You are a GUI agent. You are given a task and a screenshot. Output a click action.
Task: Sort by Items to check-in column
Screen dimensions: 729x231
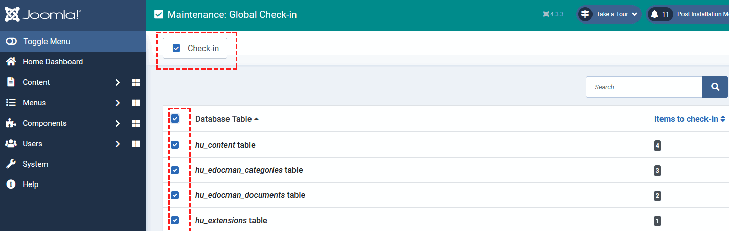pyautogui.click(x=690, y=119)
